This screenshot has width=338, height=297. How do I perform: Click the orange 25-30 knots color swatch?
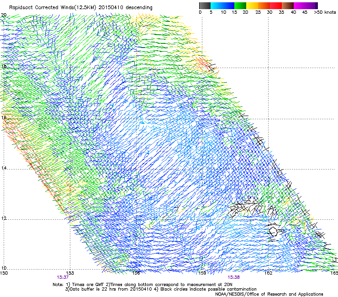tap(264, 5)
